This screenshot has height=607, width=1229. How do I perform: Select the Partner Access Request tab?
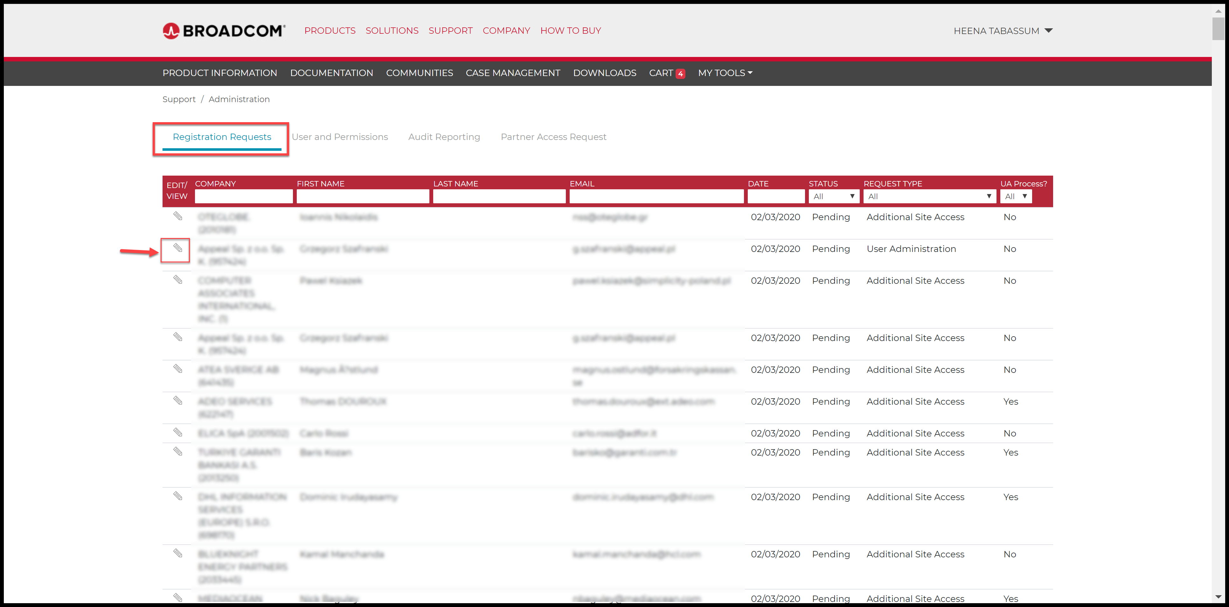click(553, 137)
